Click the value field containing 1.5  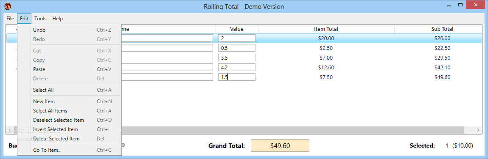(237, 77)
